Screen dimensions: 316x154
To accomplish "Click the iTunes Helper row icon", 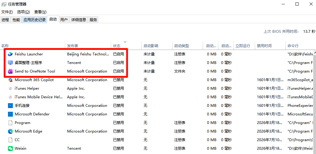I will 10,88.
